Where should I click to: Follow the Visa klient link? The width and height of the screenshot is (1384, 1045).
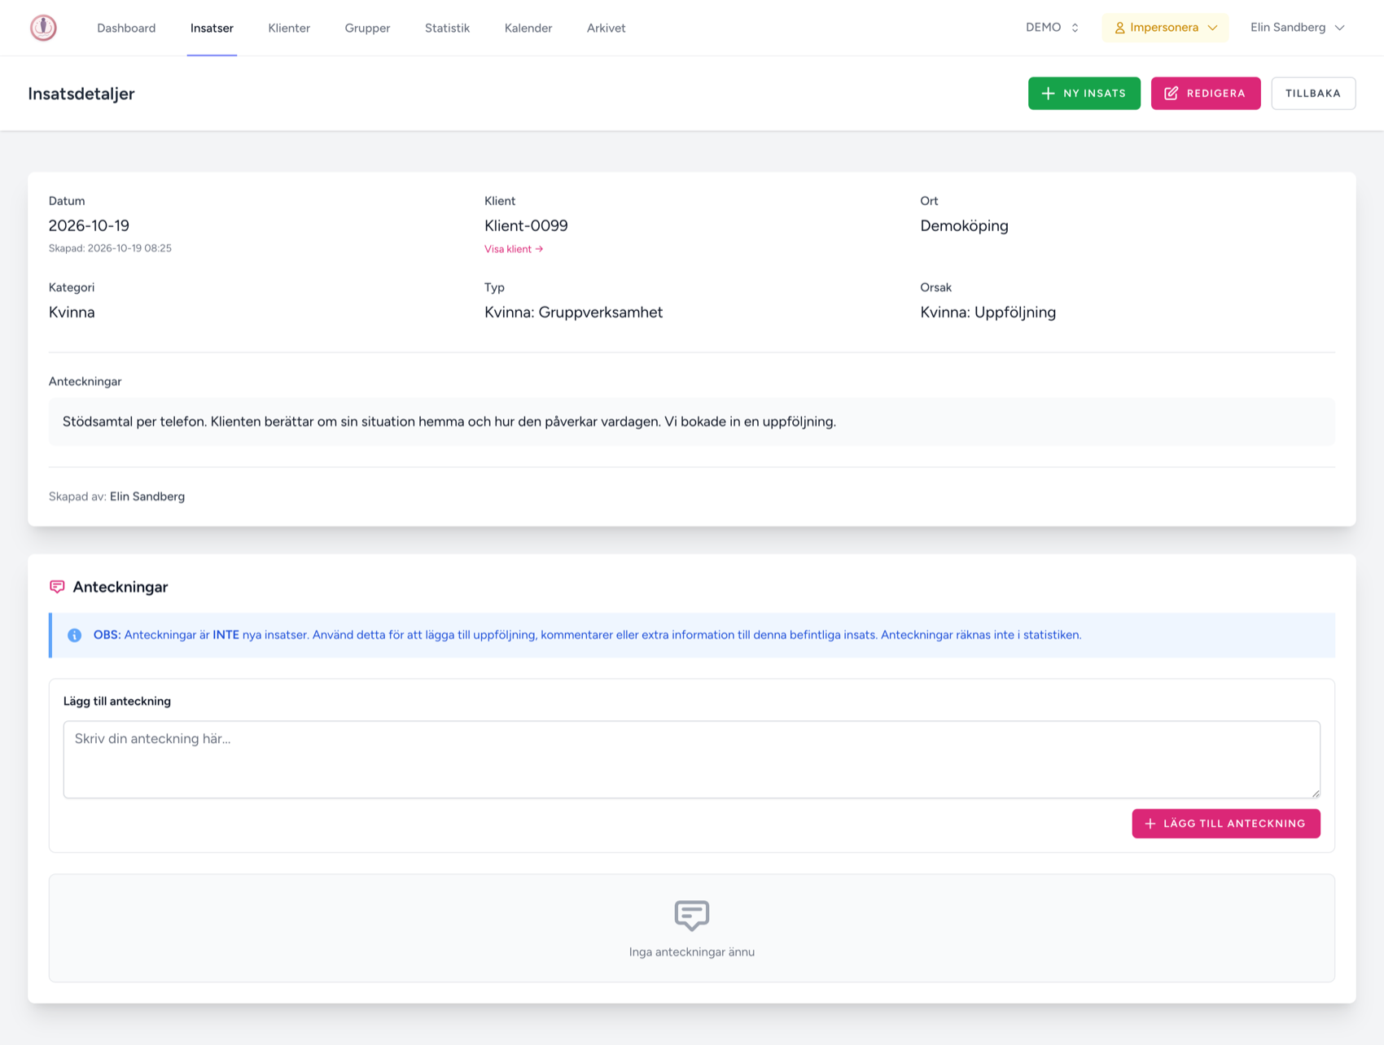tap(514, 249)
